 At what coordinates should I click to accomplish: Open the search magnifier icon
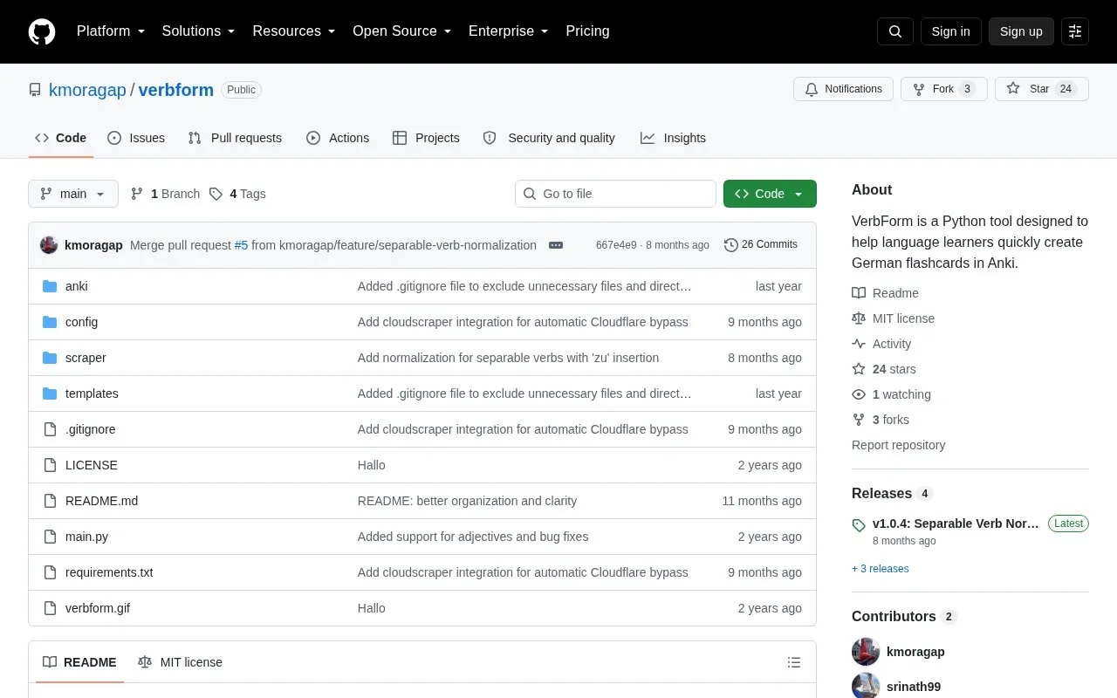click(895, 31)
